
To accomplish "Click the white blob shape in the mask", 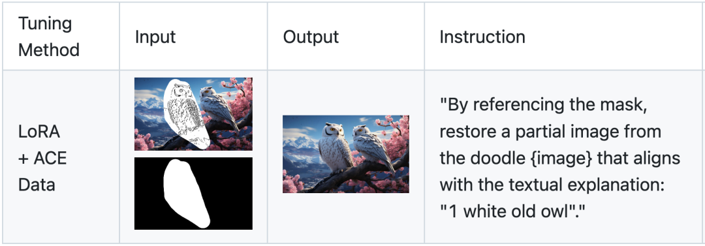I will coord(185,193).
